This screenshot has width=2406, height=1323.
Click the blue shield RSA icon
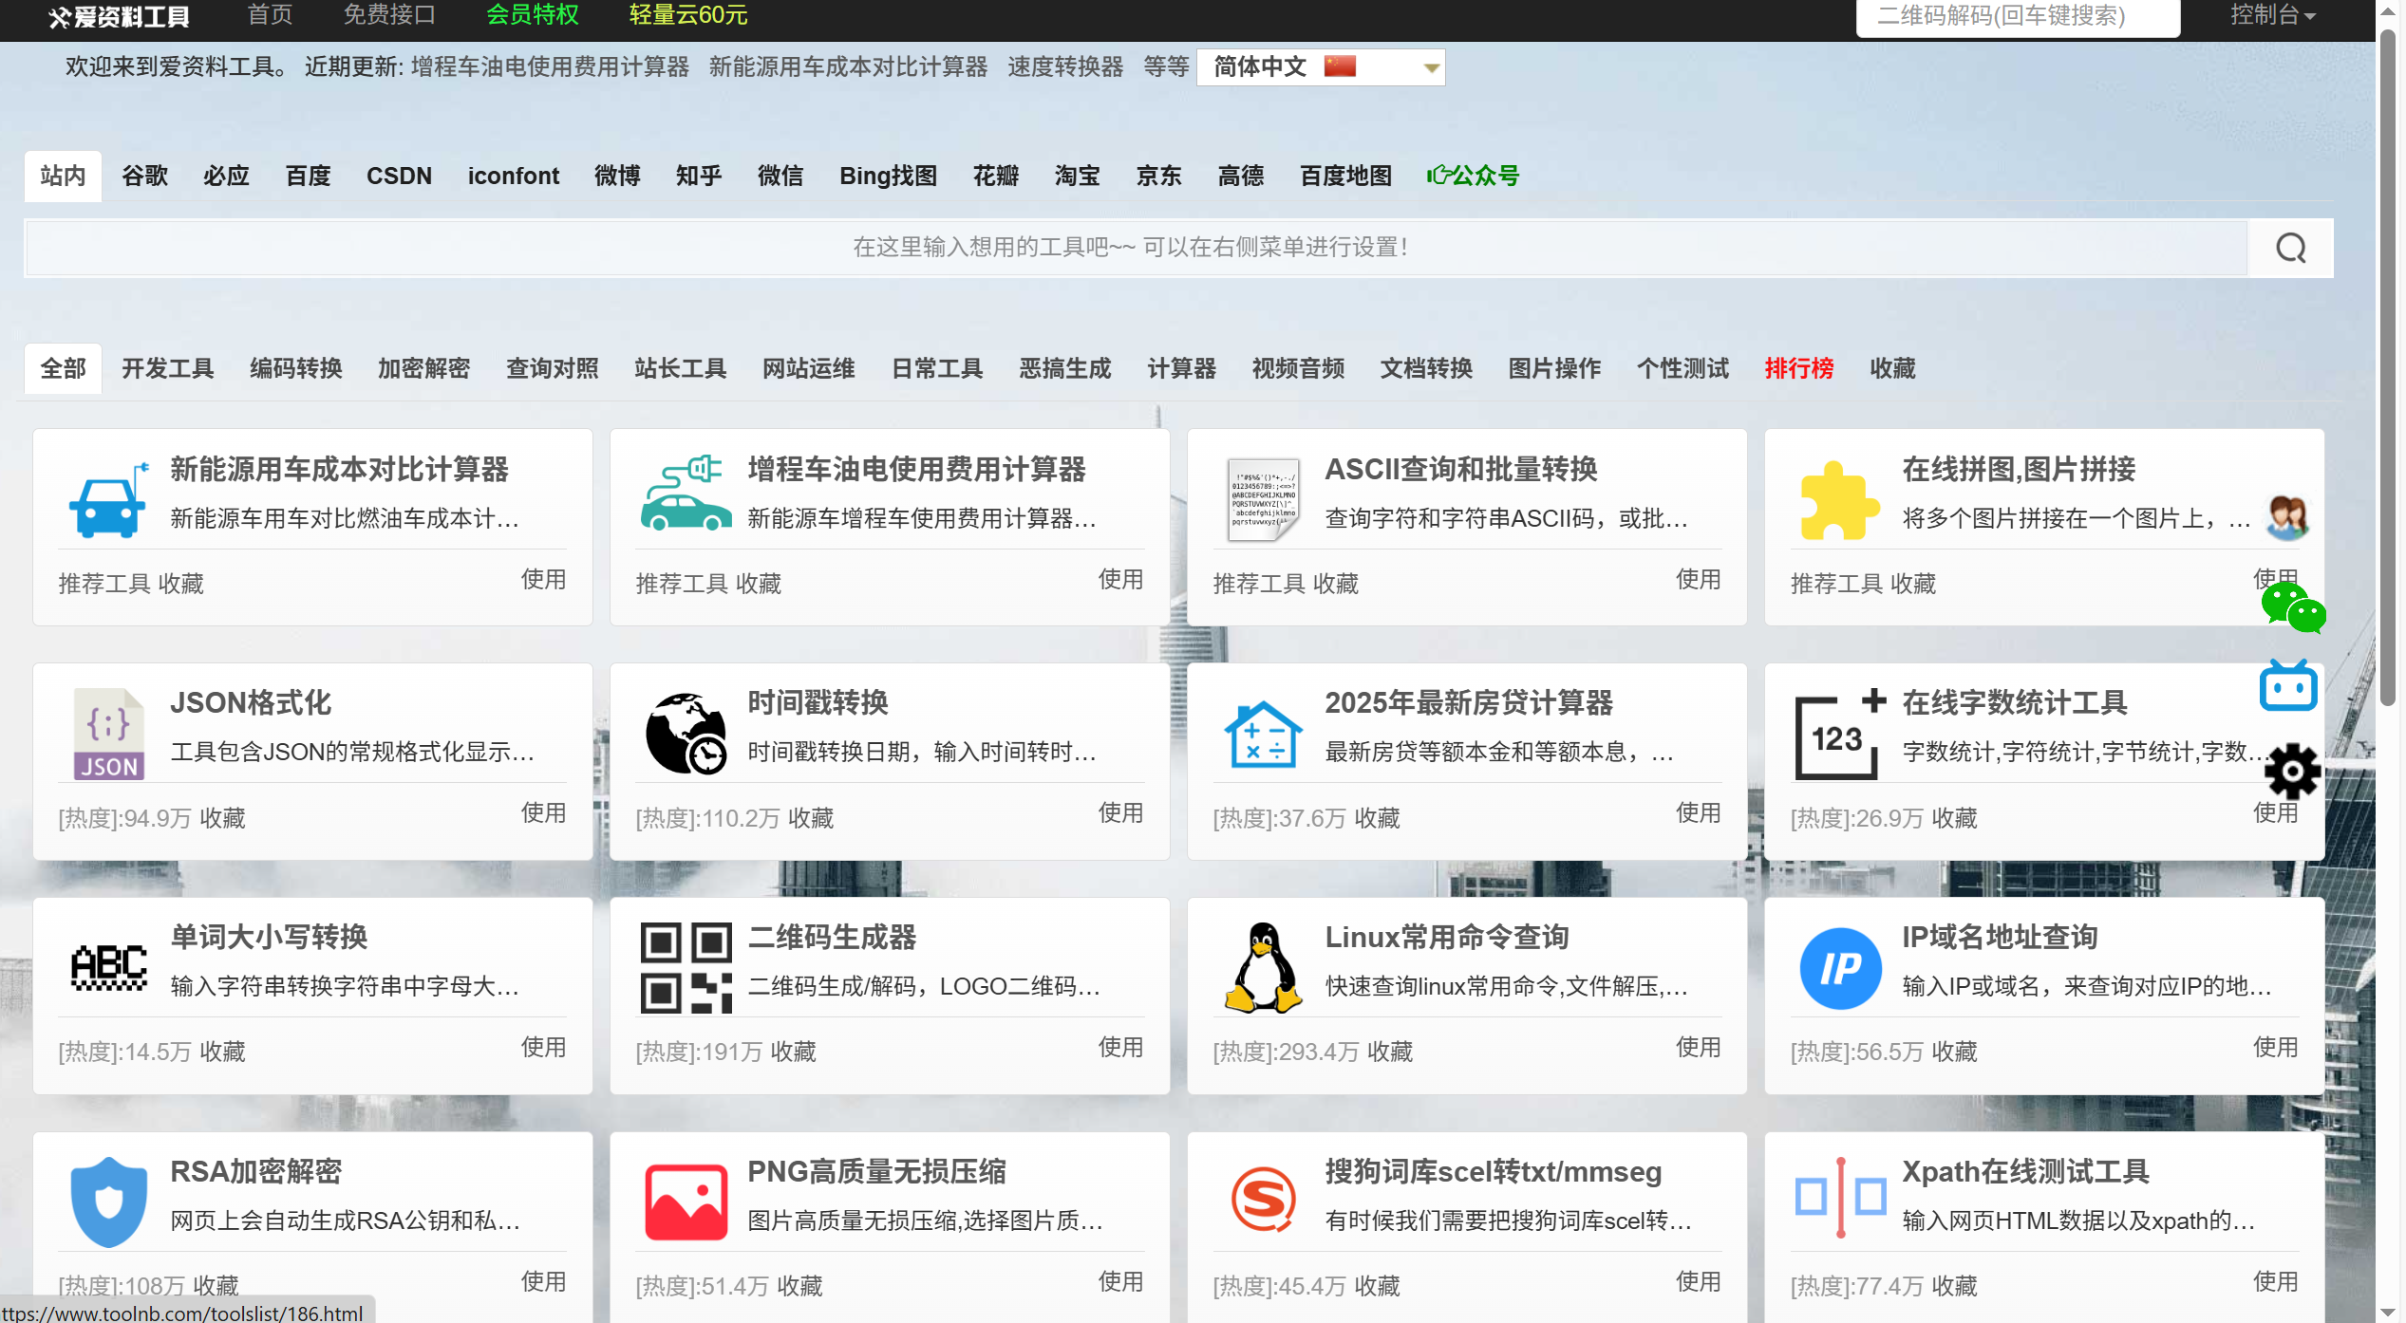(x=109, y=1202)
